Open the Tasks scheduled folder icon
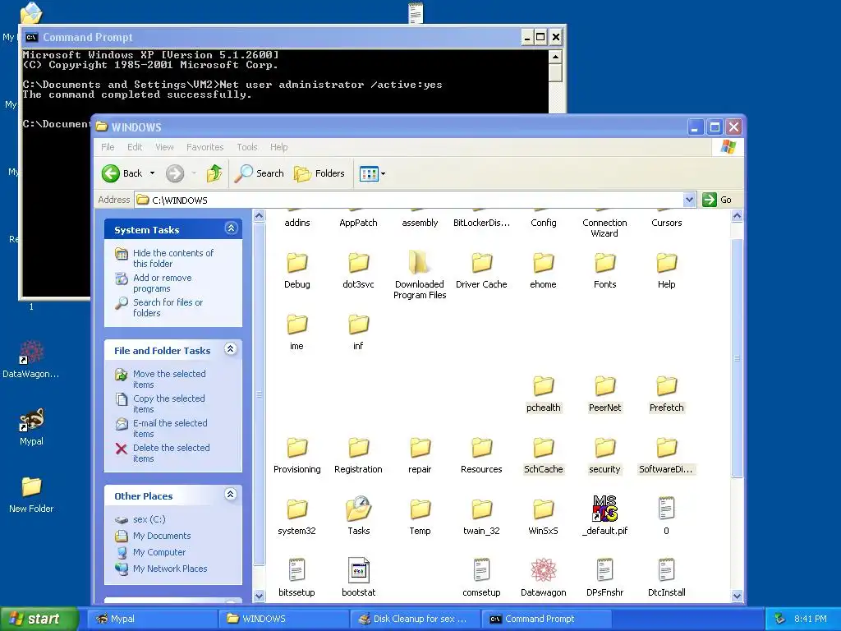Image resolution: width=841 pixels, height=631 pixels. pyautogui.click(x=358, y=509)
